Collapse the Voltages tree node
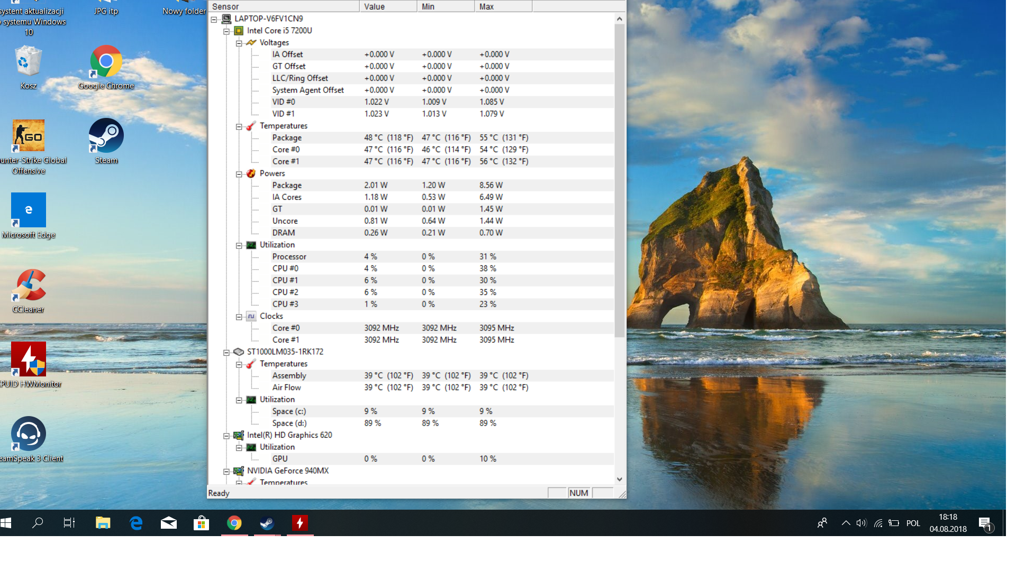Screen dimensions: 1016x571 [x=239, y=43]
